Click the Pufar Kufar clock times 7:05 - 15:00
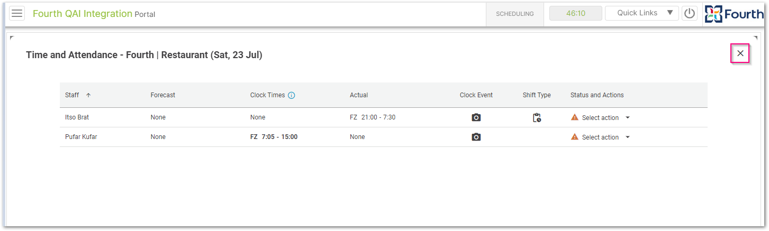 279,137
